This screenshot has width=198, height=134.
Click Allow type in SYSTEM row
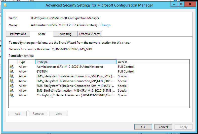pyautogui.click(x=23, y=72)
